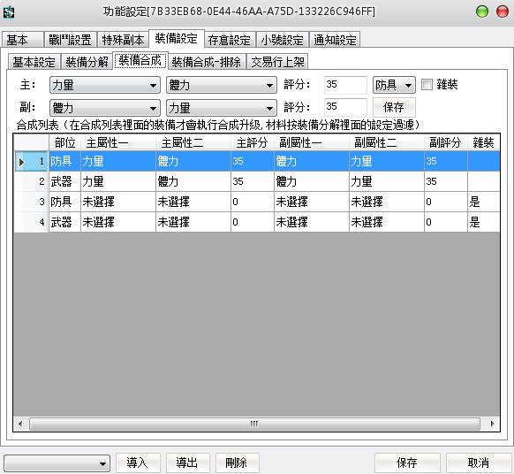The height and width of the screenshot is (474, 514).
Task: Switch to the 戰鬥設置 tab
Action: [x=70, y=40]
